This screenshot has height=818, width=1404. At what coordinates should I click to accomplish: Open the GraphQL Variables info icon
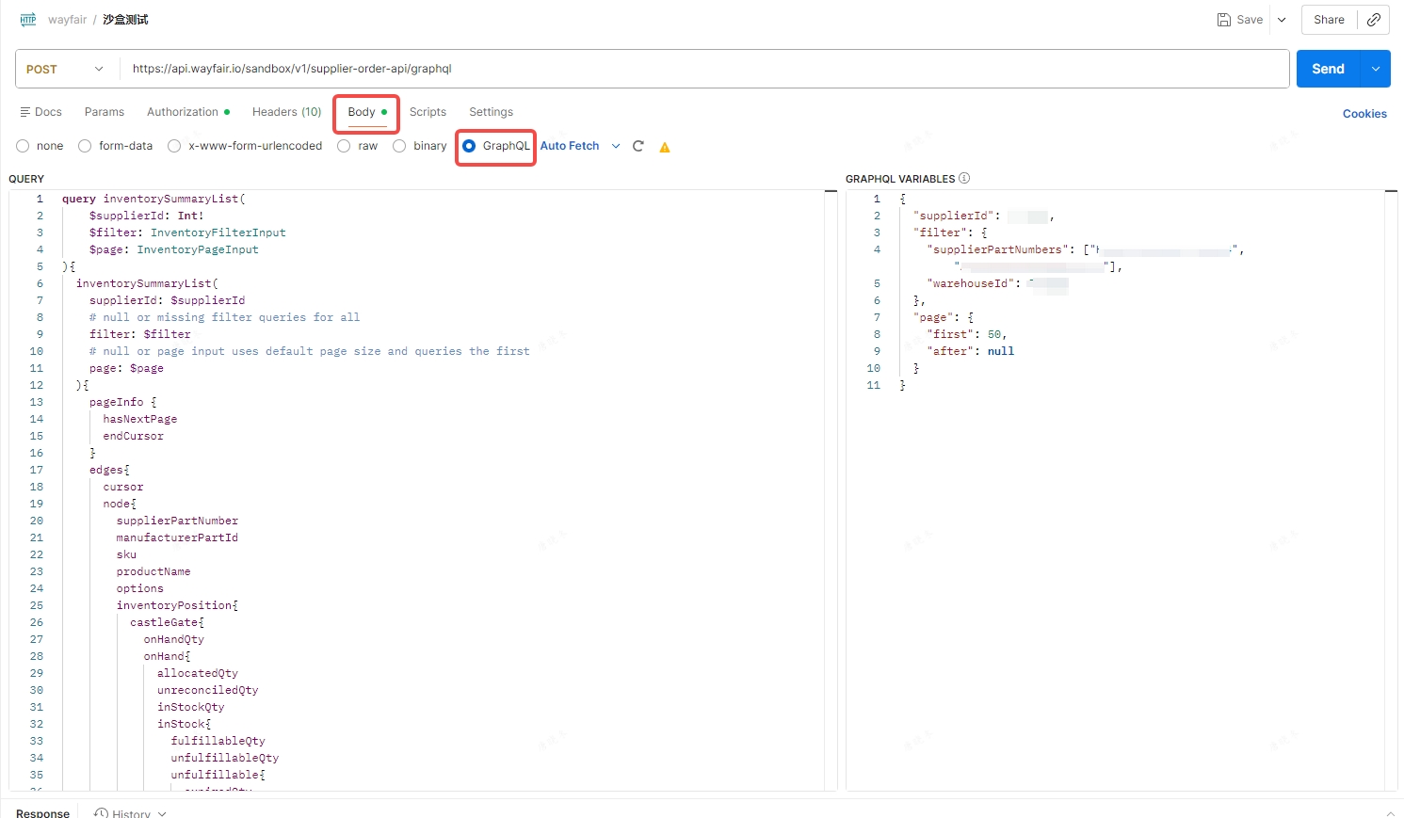(964, 178)
